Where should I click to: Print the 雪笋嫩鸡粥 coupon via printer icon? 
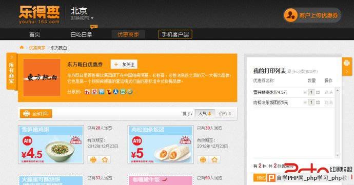click(93, 160)
